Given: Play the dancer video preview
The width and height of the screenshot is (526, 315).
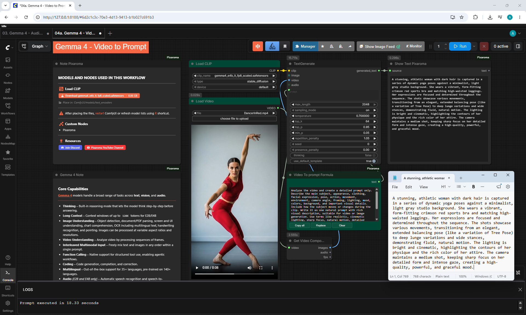Looking at the screenshot, I should pos(197,268).
